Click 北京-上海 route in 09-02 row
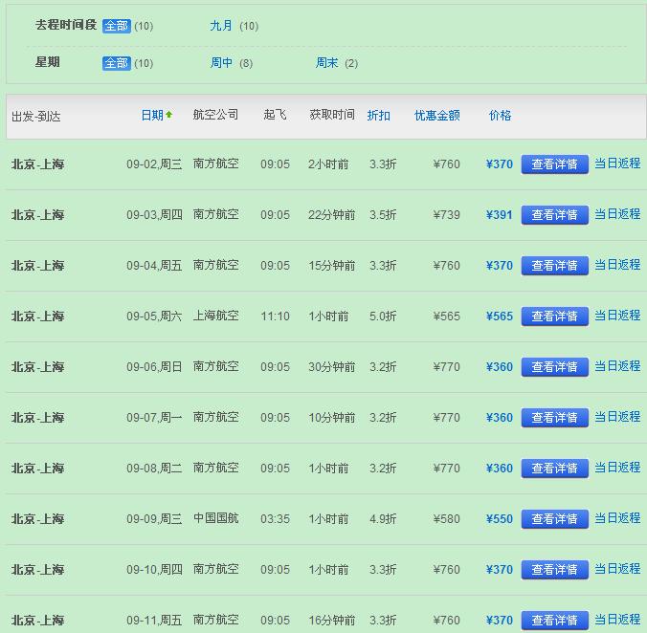 (37, 164)
